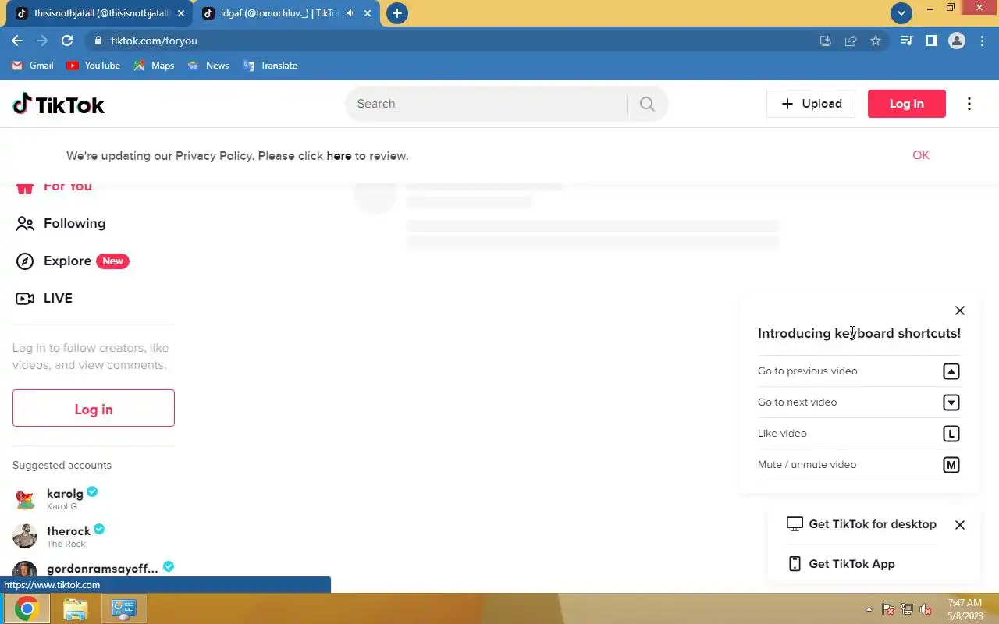Reload the current page

(x=67, y=41)
